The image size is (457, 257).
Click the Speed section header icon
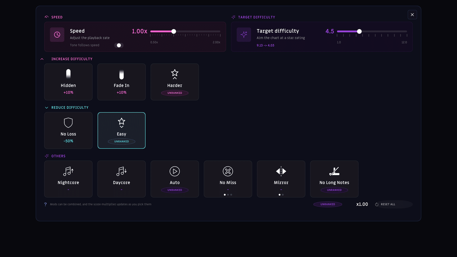(47, 17)
